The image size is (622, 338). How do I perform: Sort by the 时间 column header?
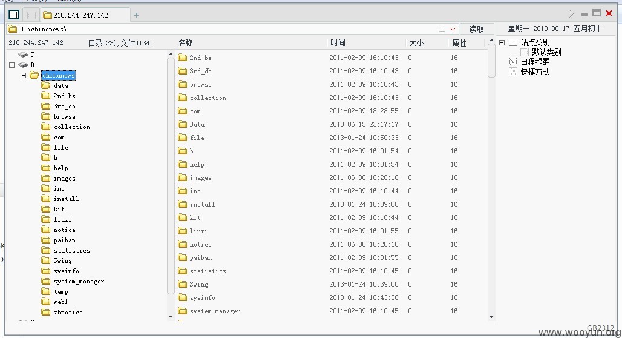[338, 42]
